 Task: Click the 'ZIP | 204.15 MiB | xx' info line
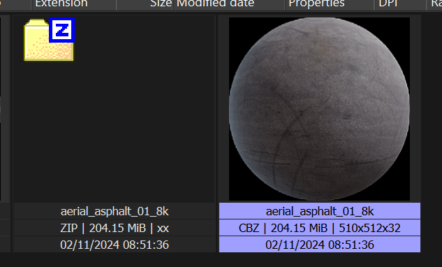(x=115, y=228)
